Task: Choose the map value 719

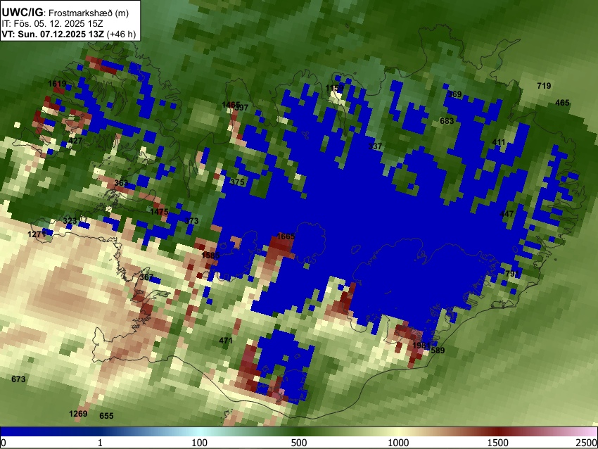Action: [544, 87]
